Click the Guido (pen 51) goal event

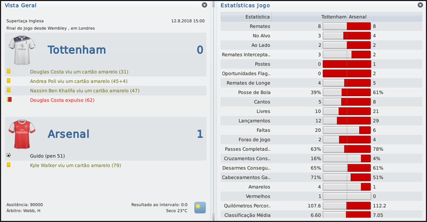[48, 156]
